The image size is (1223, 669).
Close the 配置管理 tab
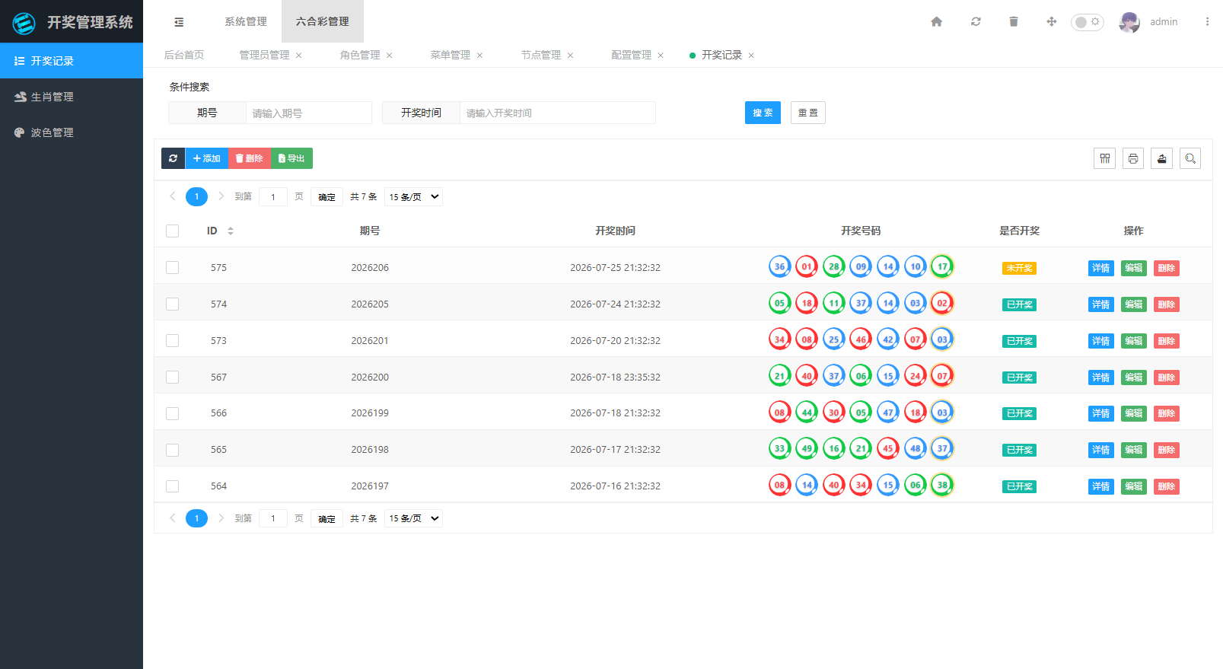(x=661, y=56)
